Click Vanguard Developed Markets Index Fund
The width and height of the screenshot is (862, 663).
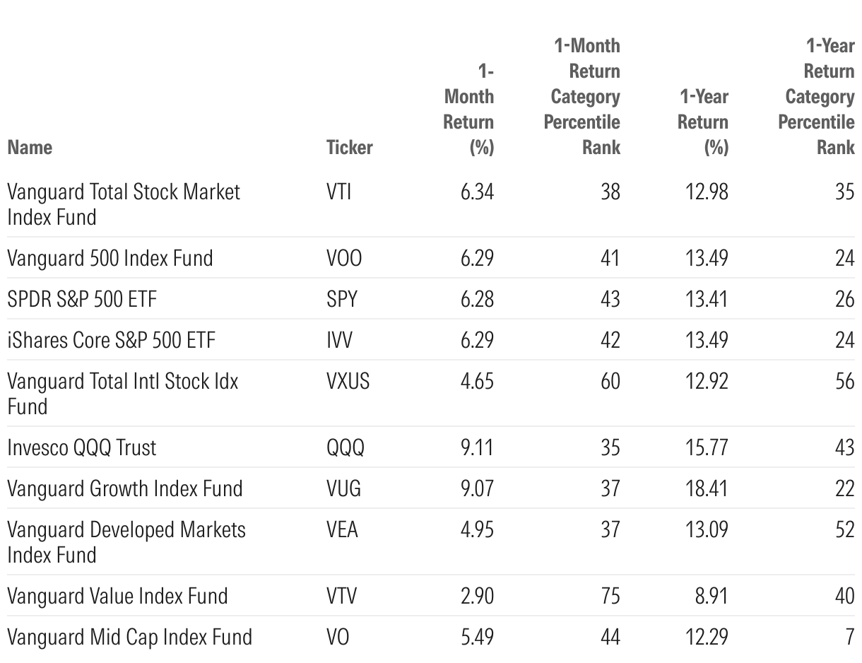pos(126,541)
